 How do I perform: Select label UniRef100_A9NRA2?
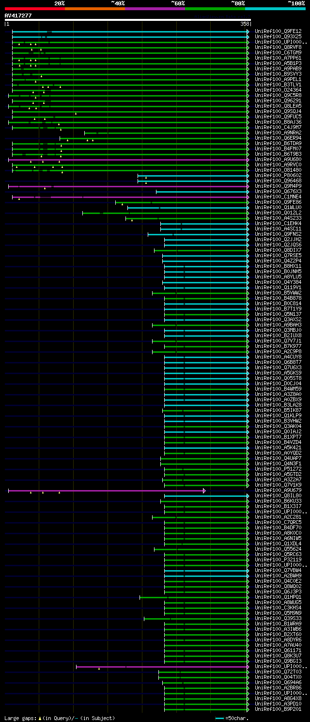(278, 132)
